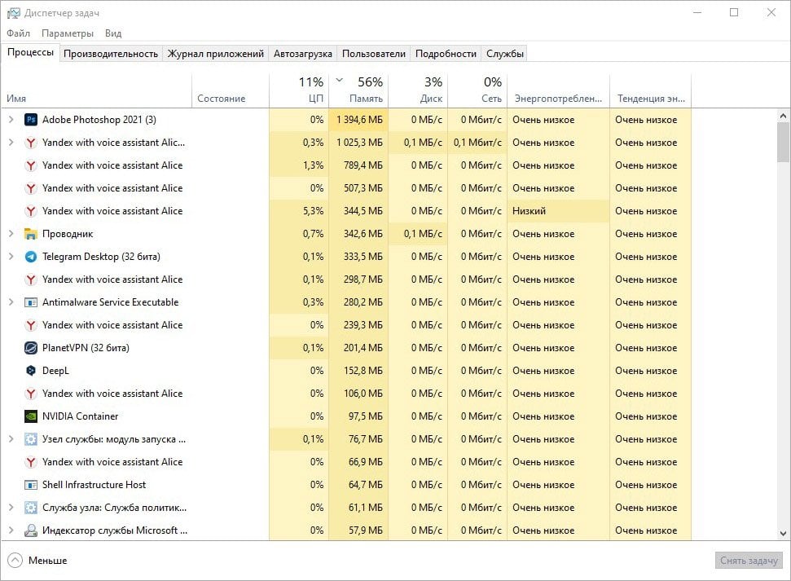Click the Проводник folder icon
Screen dimensions: 791x581
(31, 234)
